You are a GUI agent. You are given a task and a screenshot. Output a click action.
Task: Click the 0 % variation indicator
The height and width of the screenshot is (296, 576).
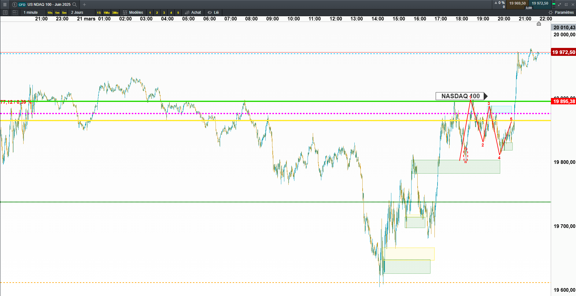pos(500,3)
